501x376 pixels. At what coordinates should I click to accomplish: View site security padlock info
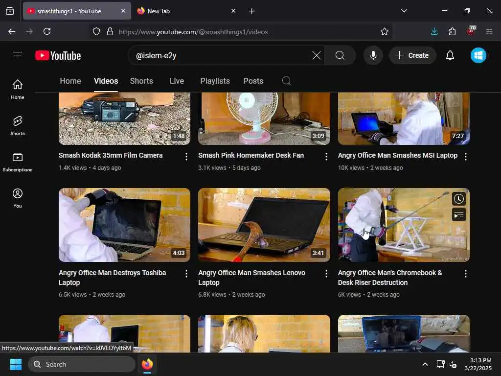coord(110,31)
